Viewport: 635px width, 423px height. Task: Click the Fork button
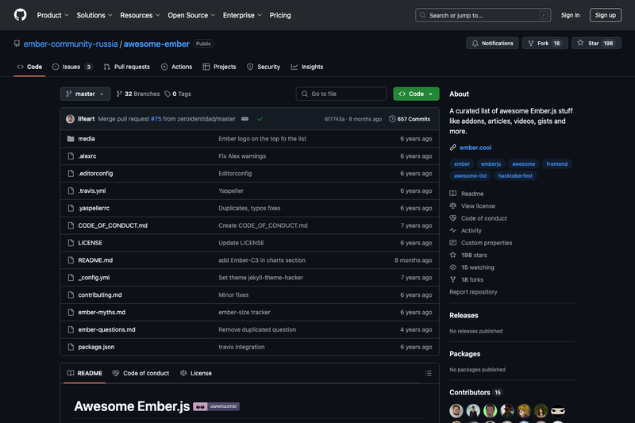click(x=545, y=44)
